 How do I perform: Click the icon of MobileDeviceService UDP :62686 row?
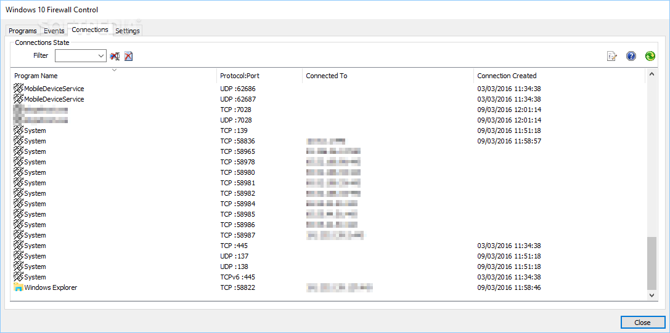tap(18, 89)
